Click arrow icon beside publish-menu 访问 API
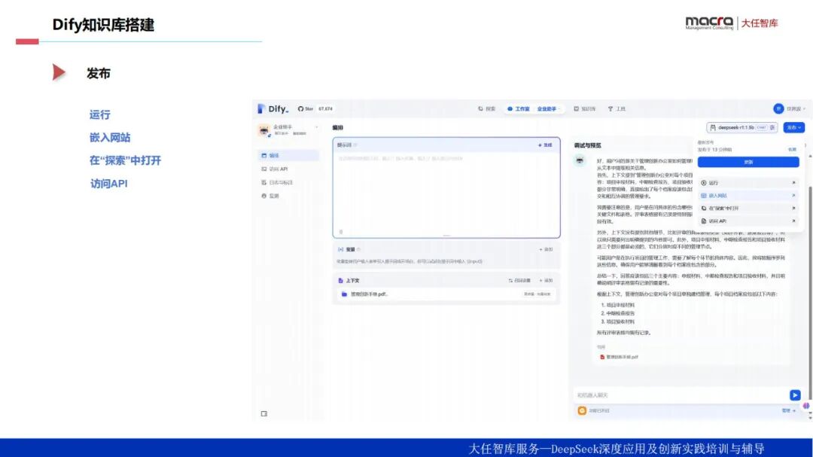Viewport: 813px width, 457px height. coord(794,221)
